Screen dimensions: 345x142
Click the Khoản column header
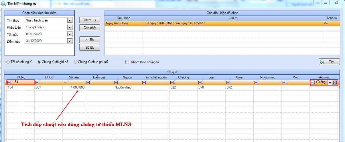click(x=239, y=77)
